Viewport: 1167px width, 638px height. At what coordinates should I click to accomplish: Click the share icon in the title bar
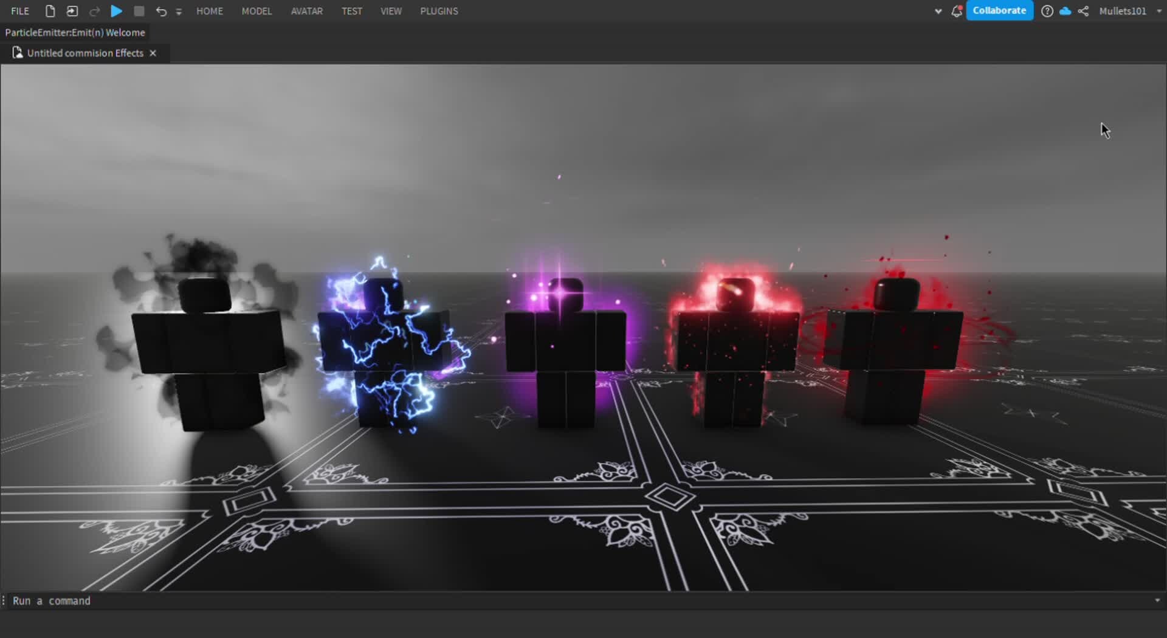coord(1083,11)
